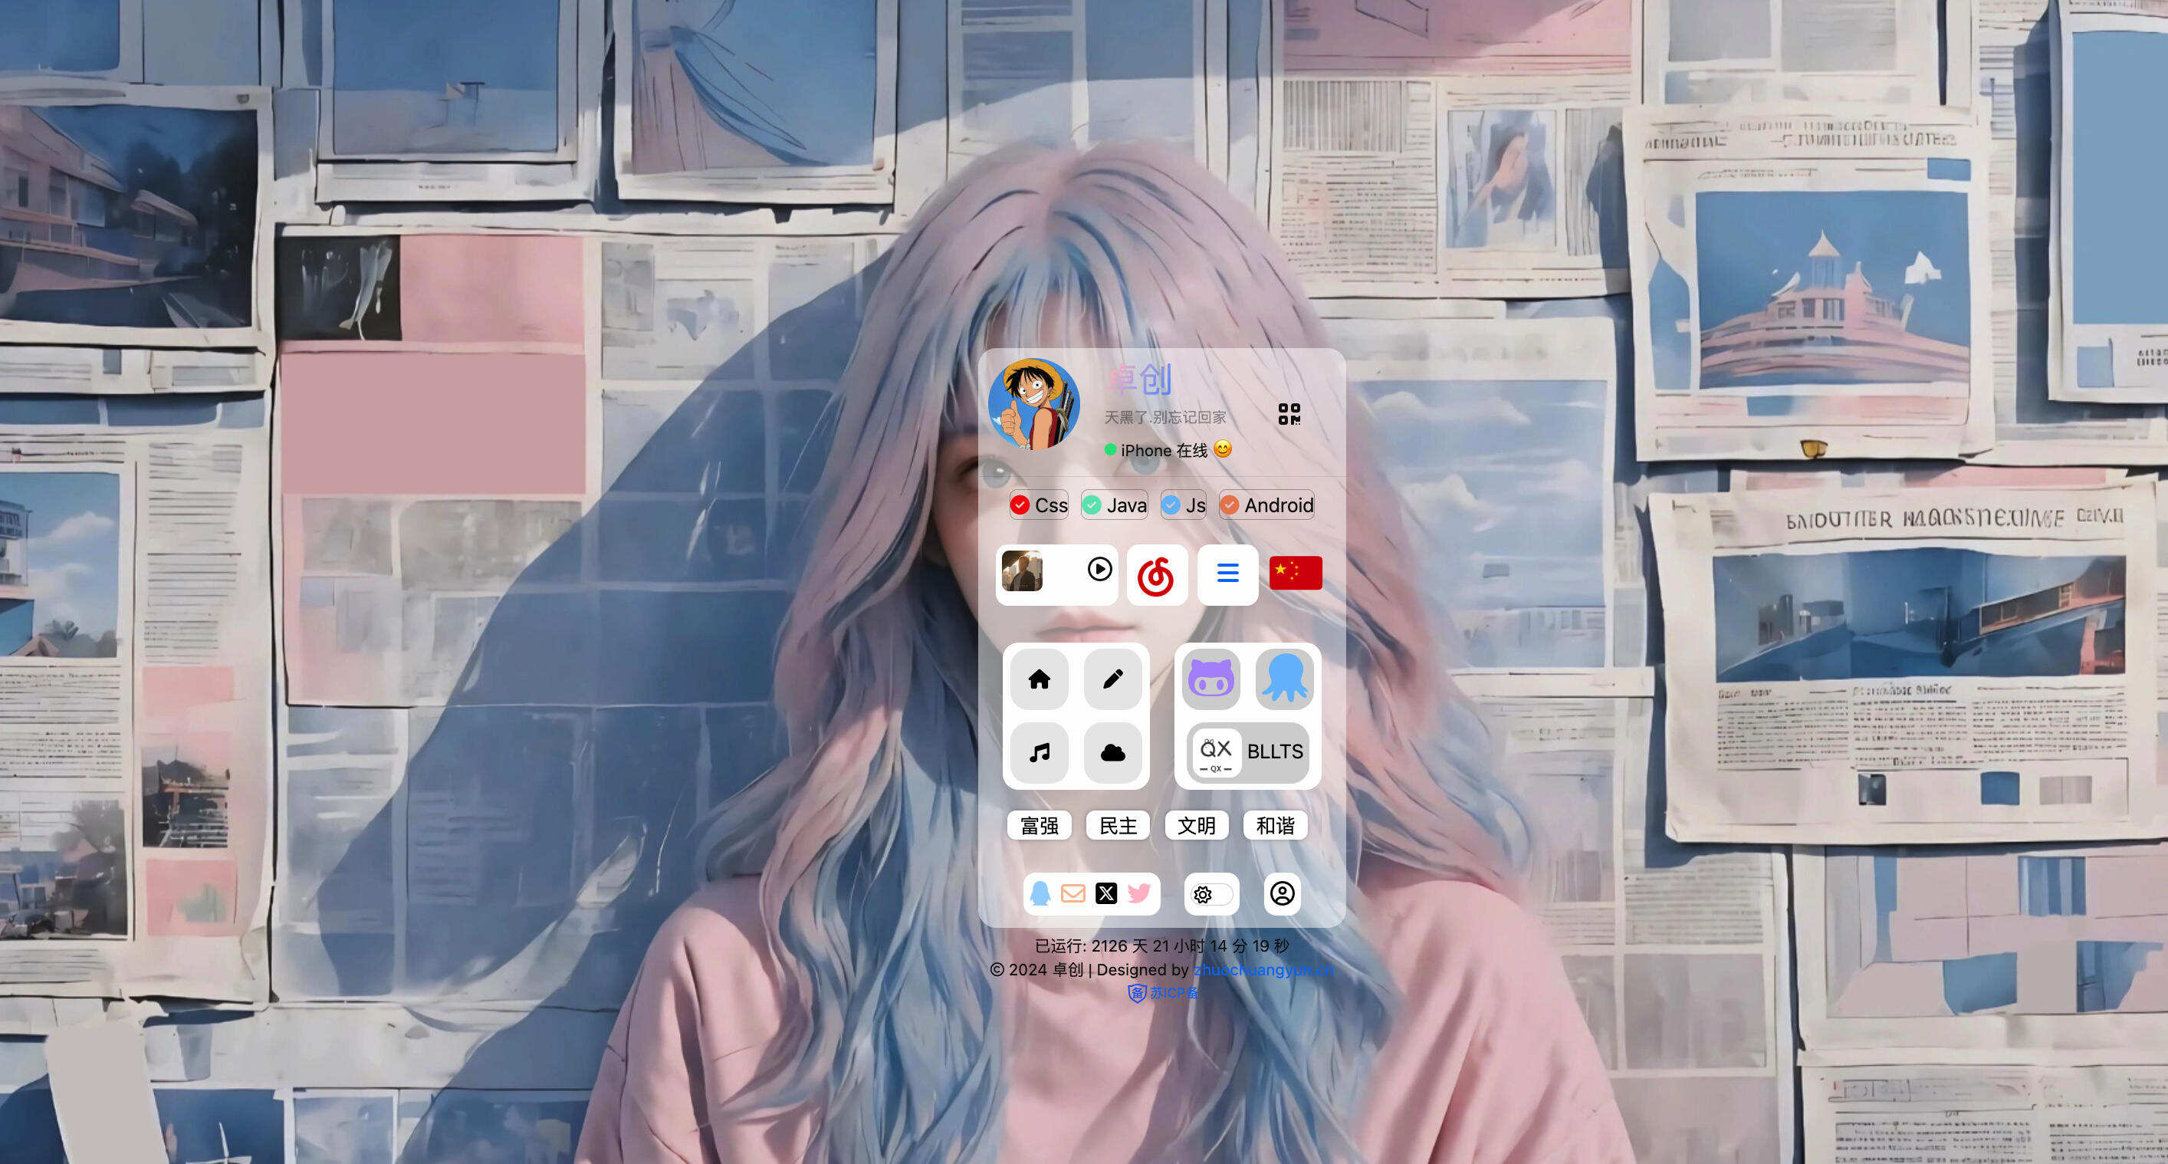The width and height of the screenshot is (2168, 1164).
Task: Open the QQ penguin contact icon
Action: pos(1040,894)
